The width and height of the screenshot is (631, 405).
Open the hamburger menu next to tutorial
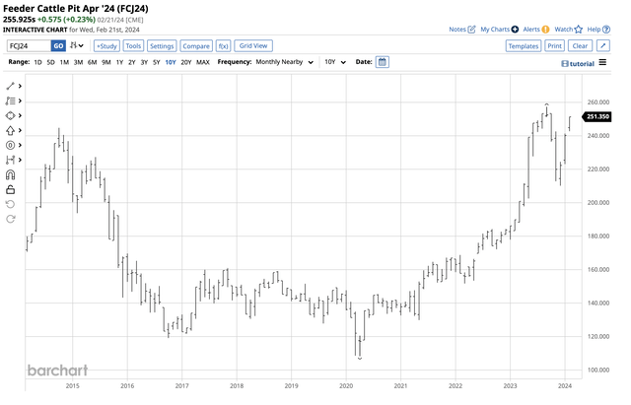(602, 62)
